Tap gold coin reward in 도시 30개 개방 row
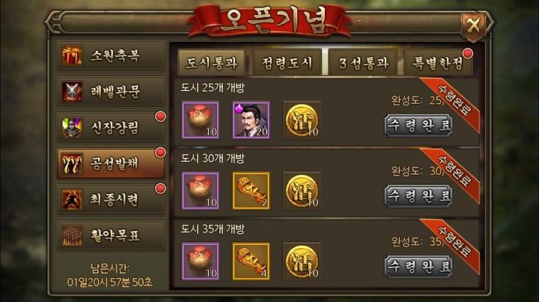This screenshot has width=539, height=302. [x=302, y=191]
